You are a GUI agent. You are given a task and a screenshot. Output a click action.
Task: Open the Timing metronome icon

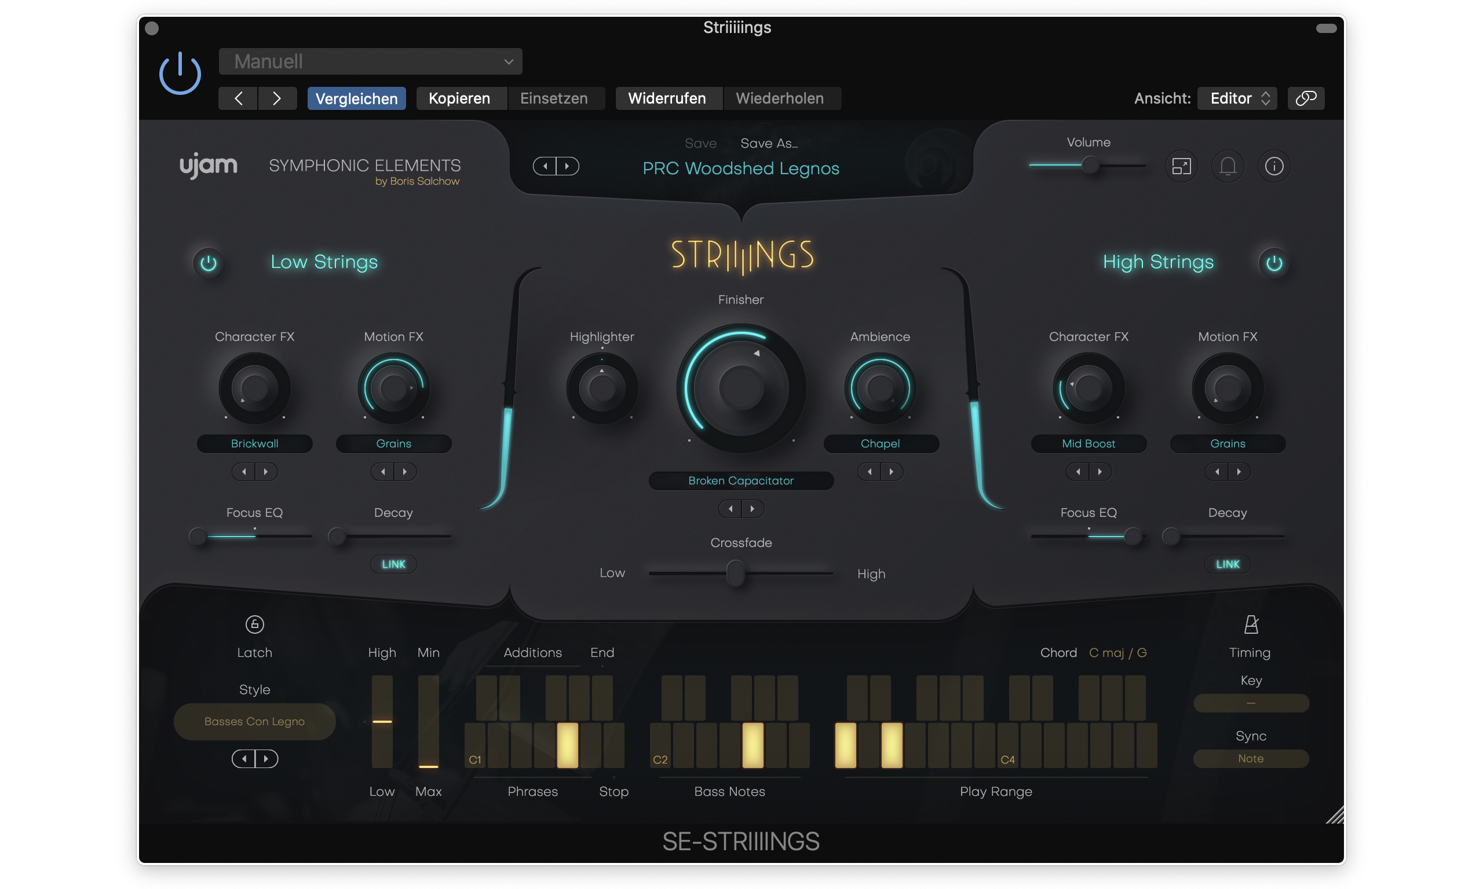click(1251, 624)
